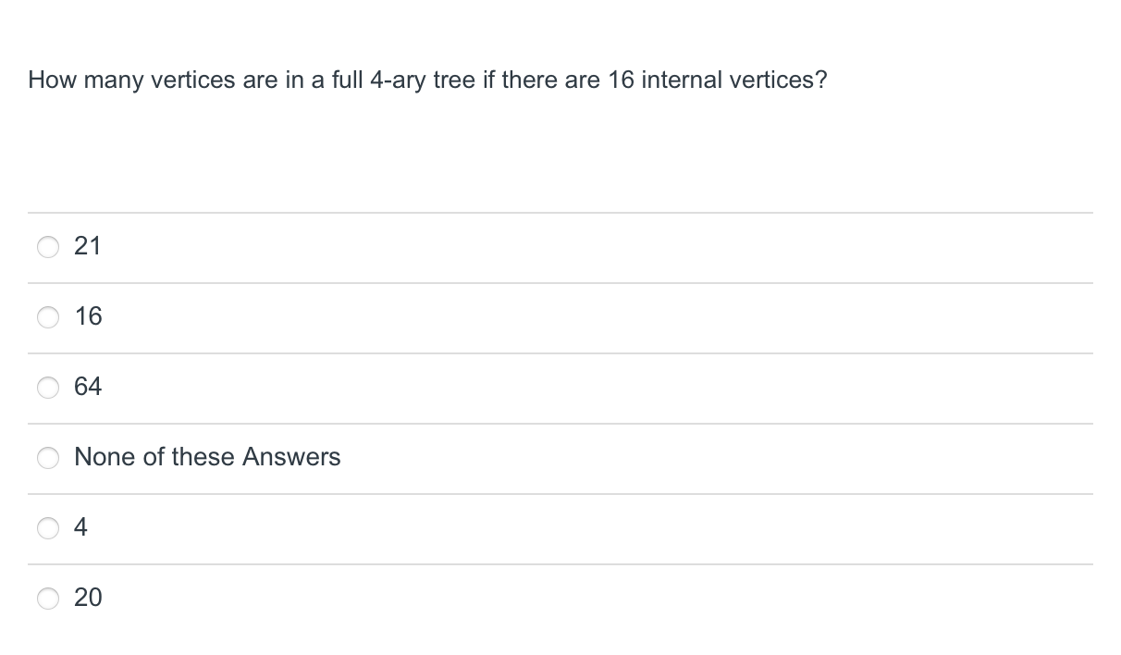Click the answer label 4
Screen dimensions: 1121x655
click(x=81, y=527)
